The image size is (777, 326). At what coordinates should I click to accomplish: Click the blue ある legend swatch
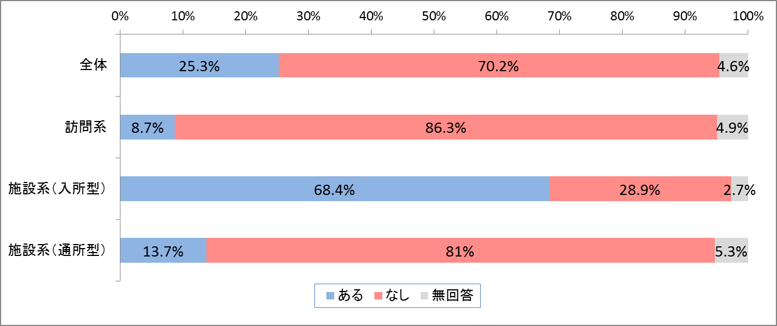pos(330,295)
